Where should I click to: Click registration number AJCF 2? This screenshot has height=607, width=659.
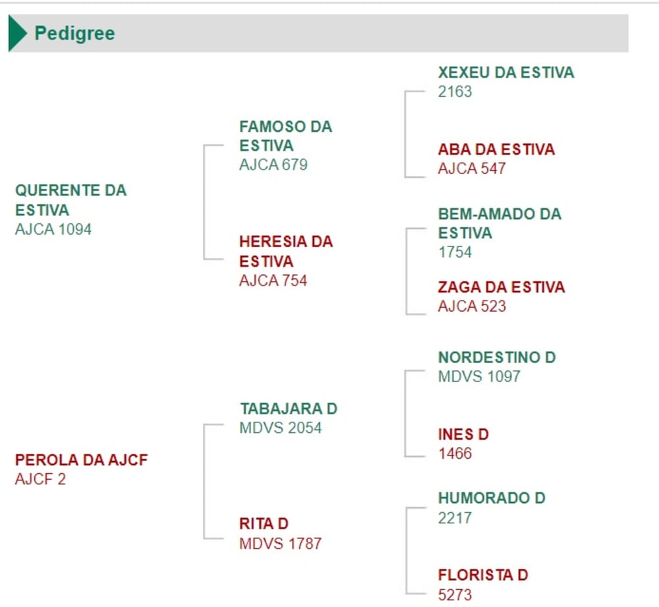point(40,479)
